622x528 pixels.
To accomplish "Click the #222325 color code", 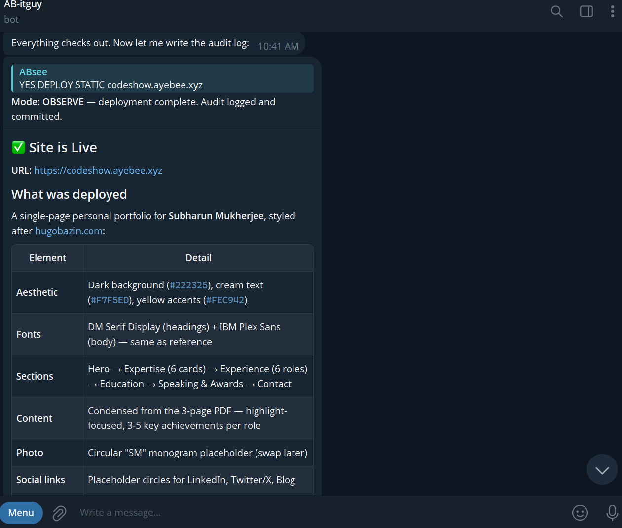I will pos(189,285).
